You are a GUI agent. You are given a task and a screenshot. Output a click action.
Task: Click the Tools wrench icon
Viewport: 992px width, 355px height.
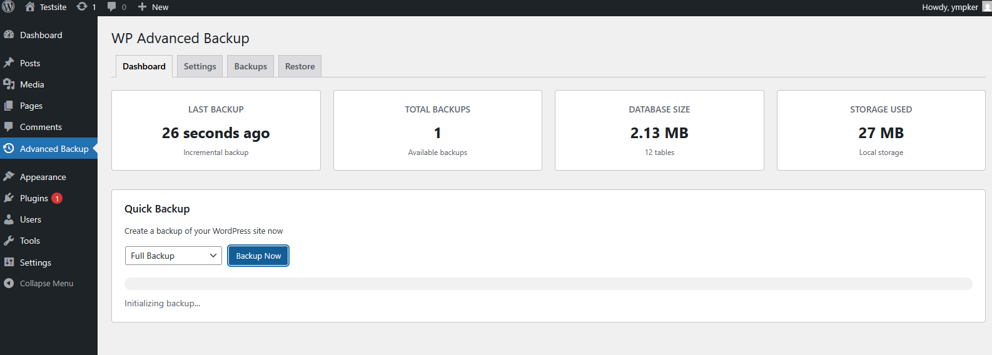pos(9,241)
